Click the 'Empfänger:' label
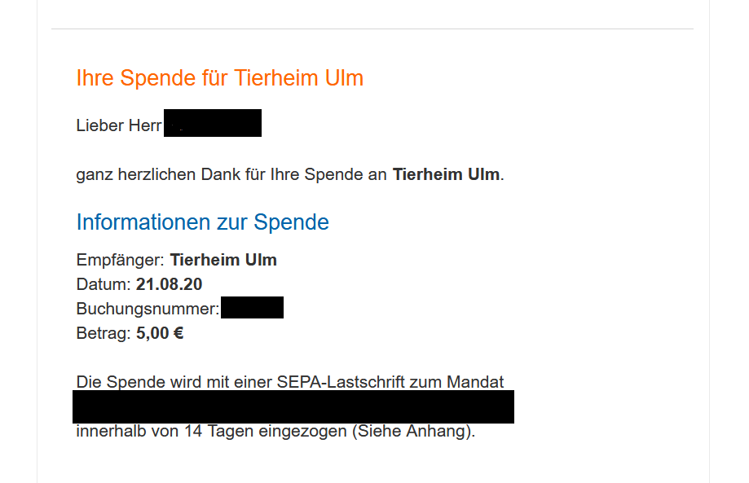 [121, 261]
